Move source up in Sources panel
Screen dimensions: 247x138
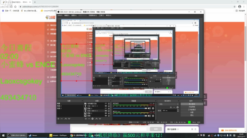[96, 119]
